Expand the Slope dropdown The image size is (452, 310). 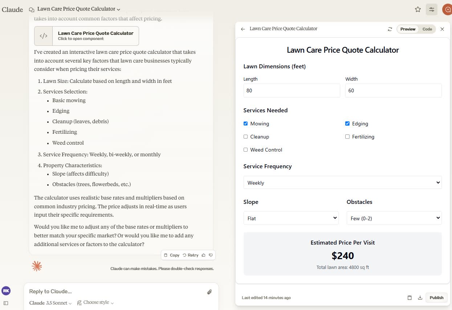click(291, 218)
